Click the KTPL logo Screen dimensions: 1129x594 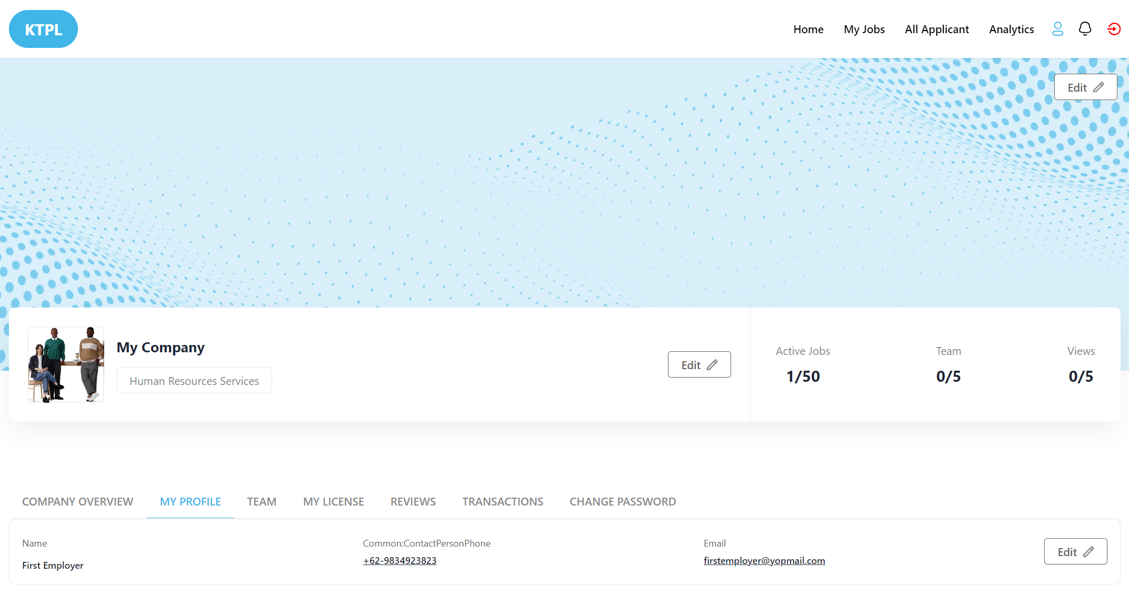coord(43,29)
